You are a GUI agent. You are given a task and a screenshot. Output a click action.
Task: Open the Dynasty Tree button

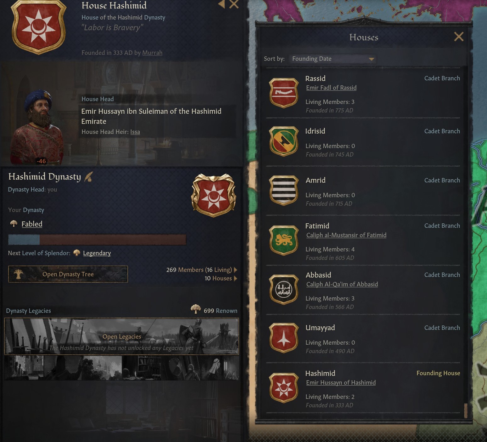68,274
